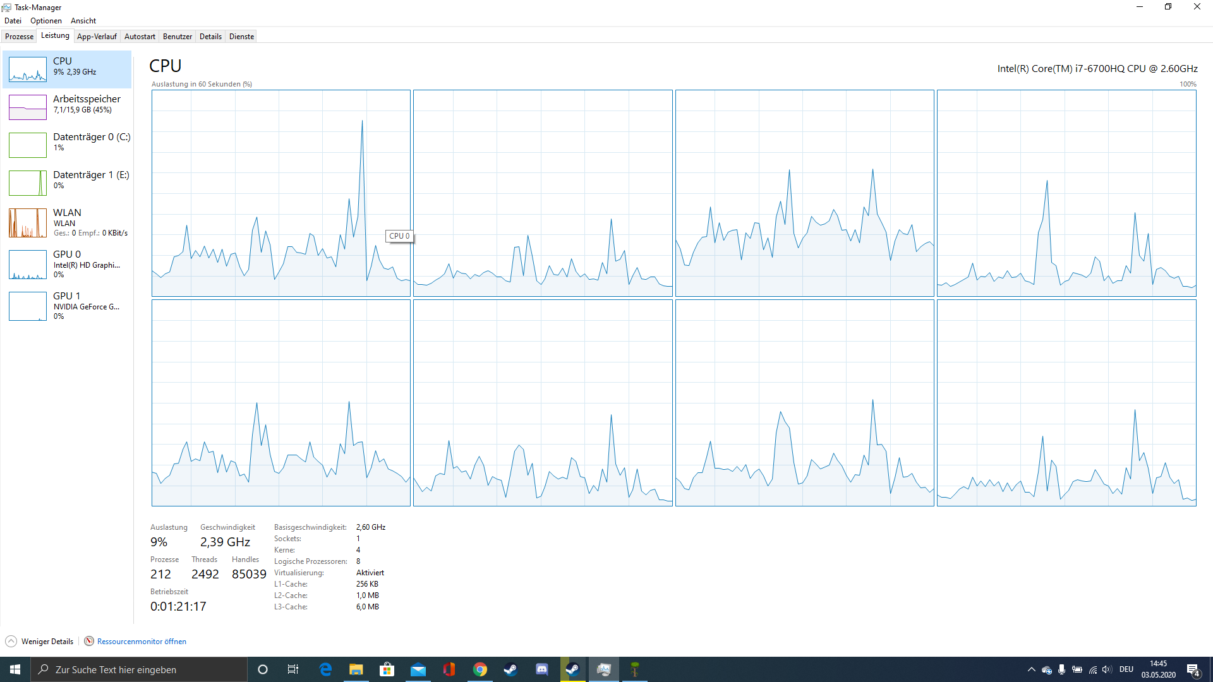Viewport: 1213px width, 682px height.
Task: Open the Dienste tab
Action: point(241,37)
